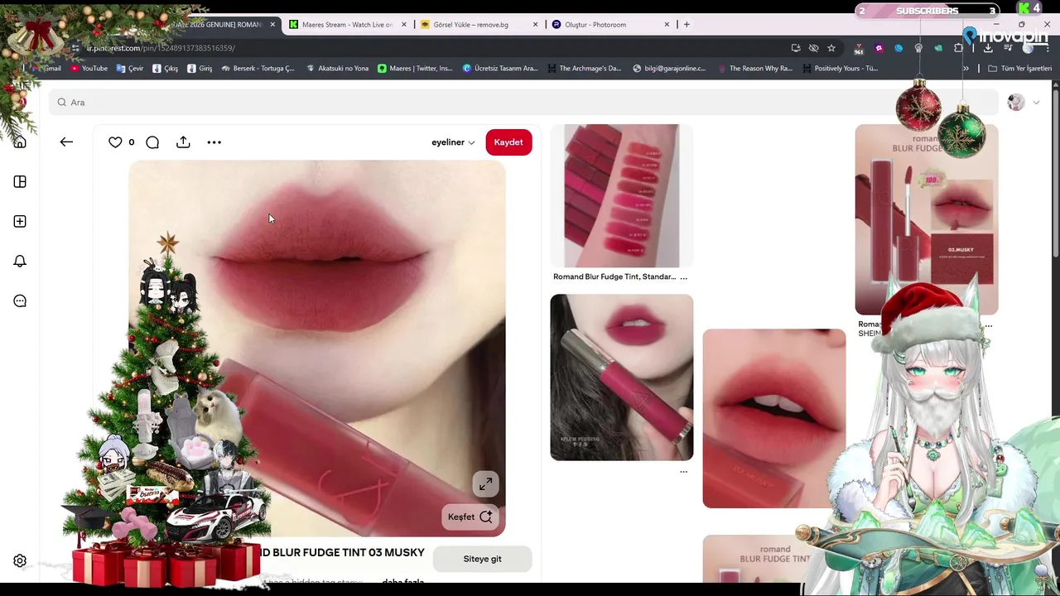This screenshot has height=596, width=1060.
Task: Close the Maeres Stream tab
Action: pos(404,24)
